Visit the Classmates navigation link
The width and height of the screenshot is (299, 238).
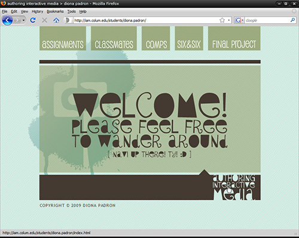[x=114, y=38]
